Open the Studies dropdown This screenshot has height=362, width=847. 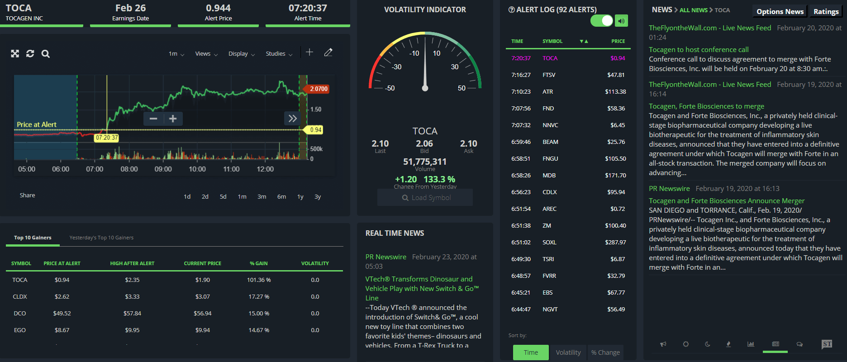coord(279,53)
